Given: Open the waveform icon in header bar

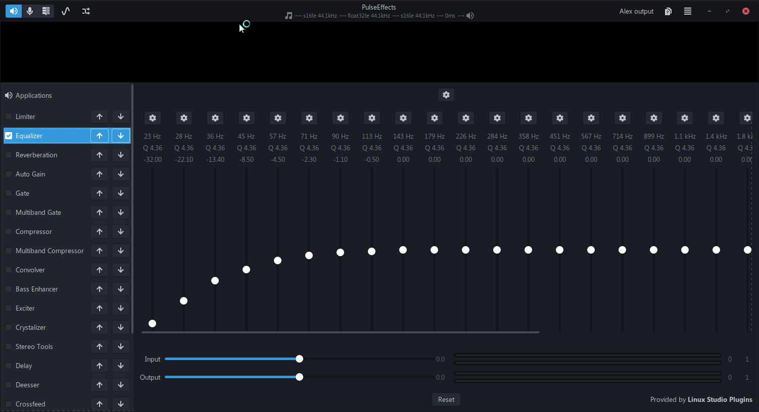Looking at the screenshot, I should coord(66,11).
